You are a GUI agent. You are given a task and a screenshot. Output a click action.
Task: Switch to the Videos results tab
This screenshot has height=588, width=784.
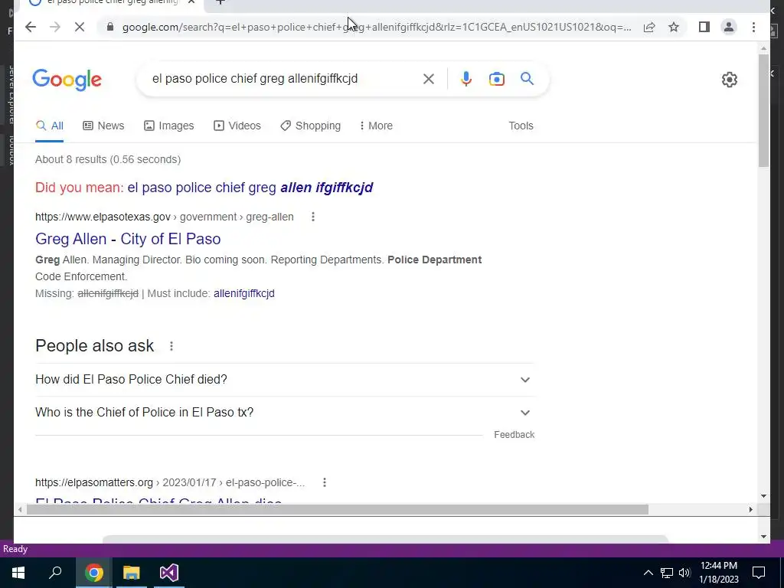coord(237,126)
